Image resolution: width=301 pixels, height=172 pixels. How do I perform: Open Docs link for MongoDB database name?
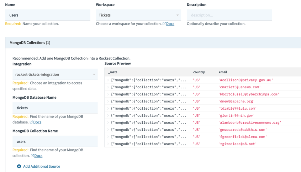tap(37, 122)
